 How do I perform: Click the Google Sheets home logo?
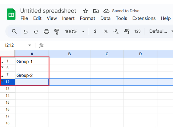tap(11, 14)
